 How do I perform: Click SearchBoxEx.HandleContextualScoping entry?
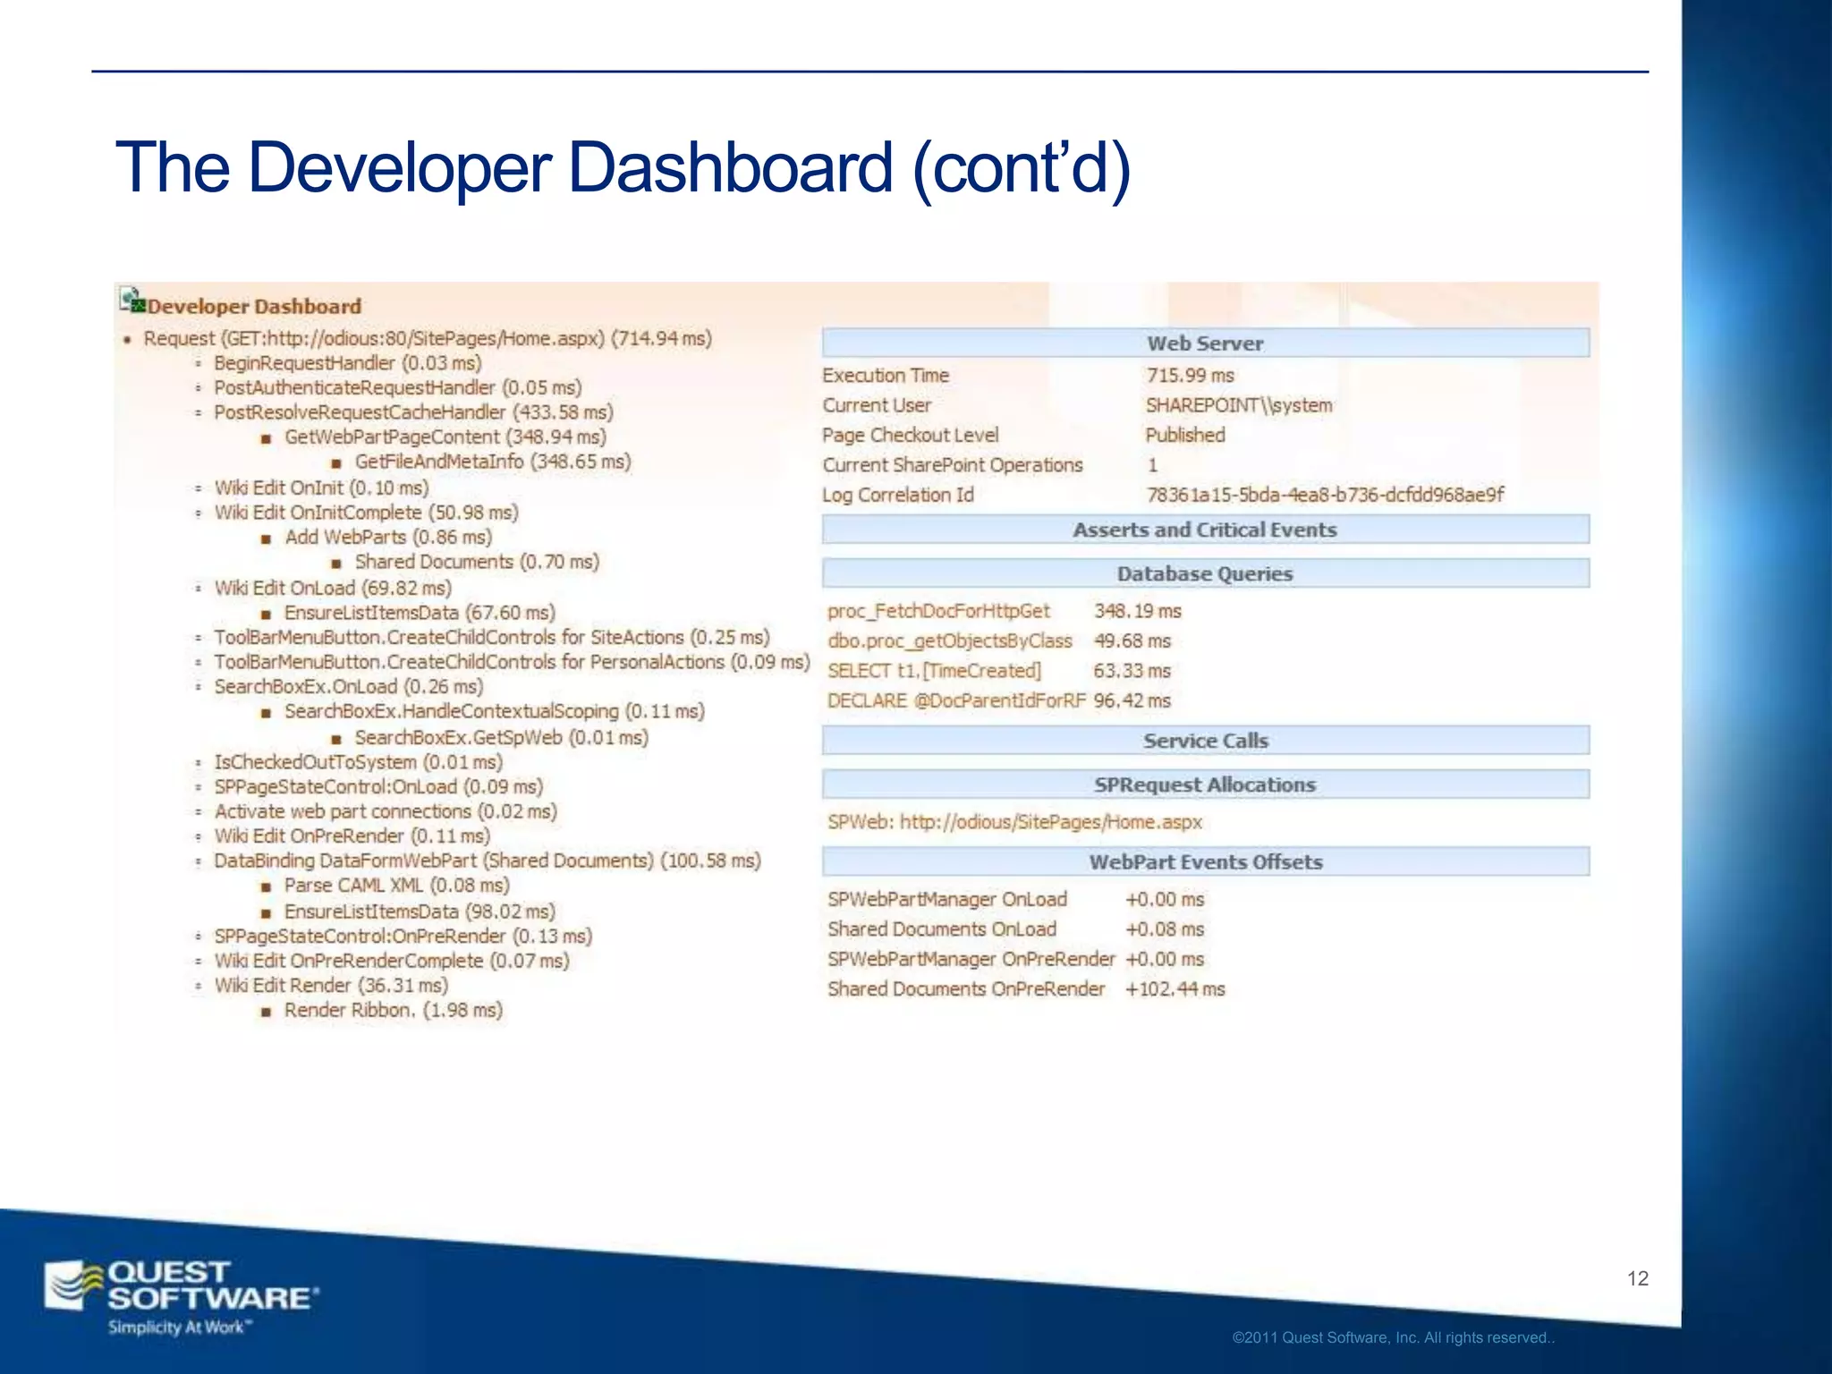[495, 711]
